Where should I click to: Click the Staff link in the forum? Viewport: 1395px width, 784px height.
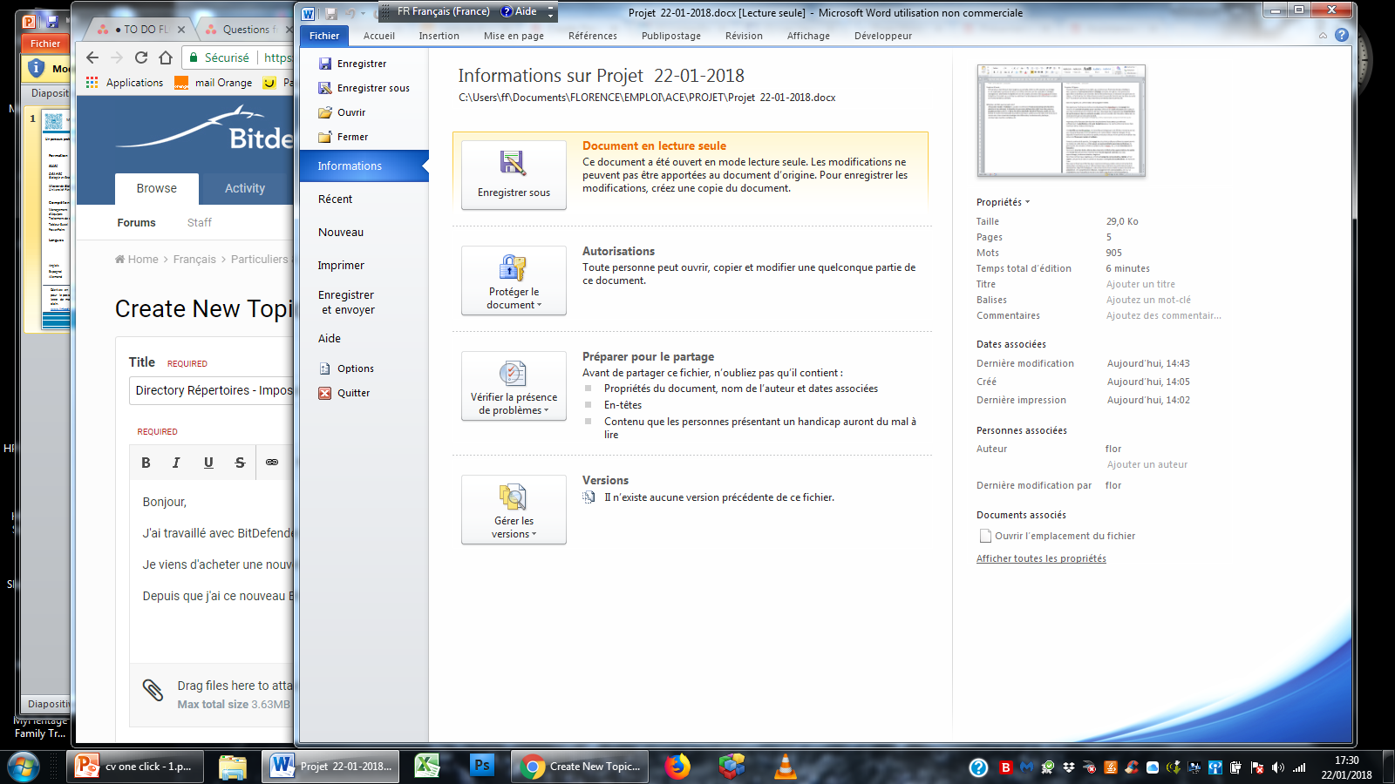(x=200, y=222)
